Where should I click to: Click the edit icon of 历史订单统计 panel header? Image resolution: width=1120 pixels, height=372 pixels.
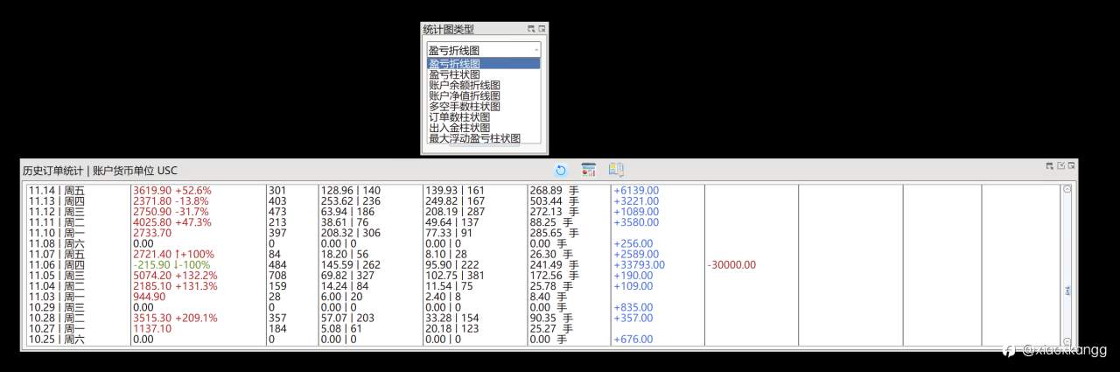(x=1060, y=165)
